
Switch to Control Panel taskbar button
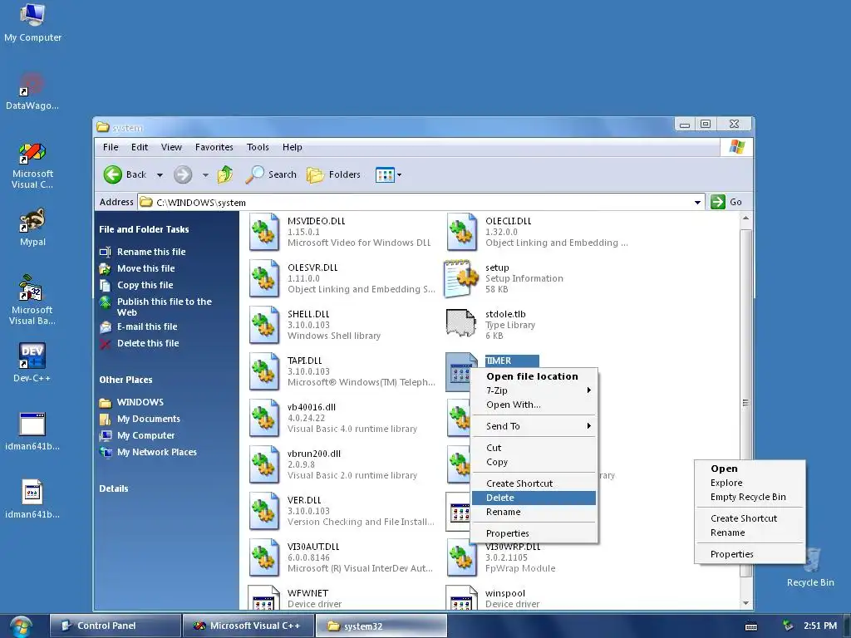[x=115, y=626]
